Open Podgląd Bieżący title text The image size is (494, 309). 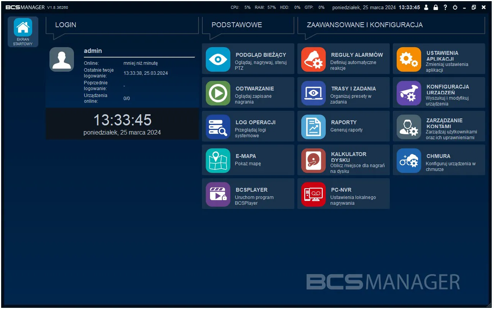(x=261, y=55)
